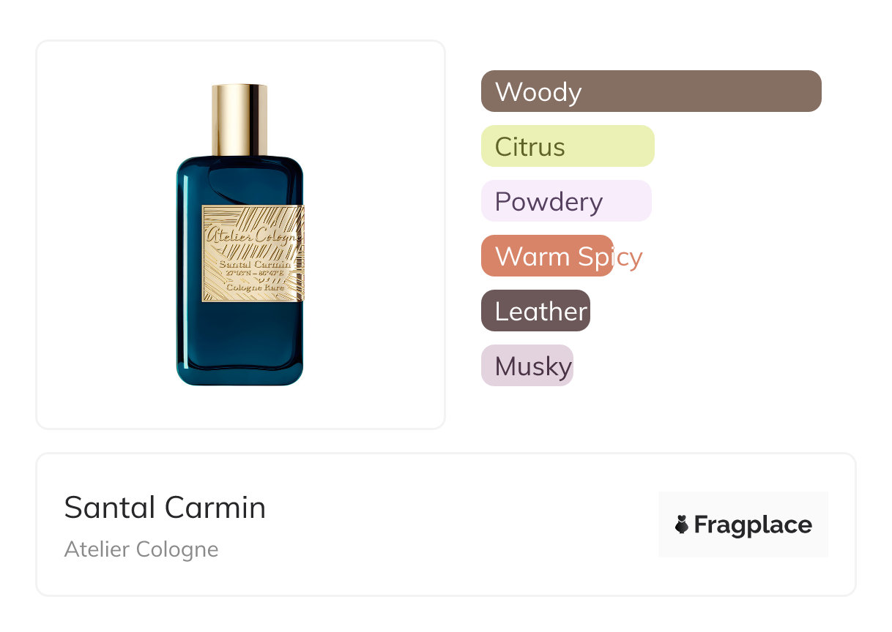Click Santal Carmin engraved on the bottle label
892x632 pixels.
(x=253, y=264)
